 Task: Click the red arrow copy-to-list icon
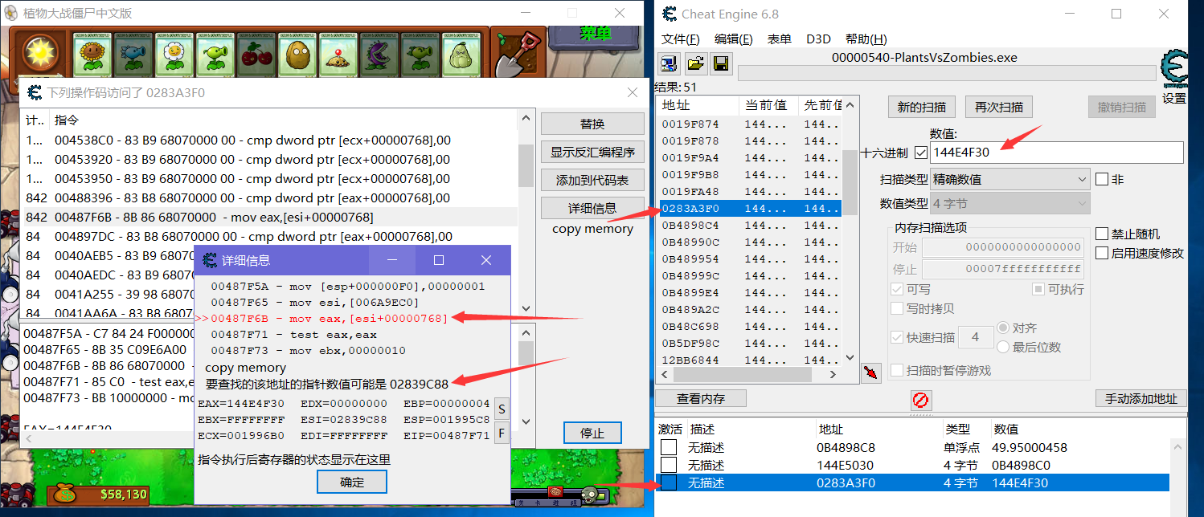click(x=870, y=372)
